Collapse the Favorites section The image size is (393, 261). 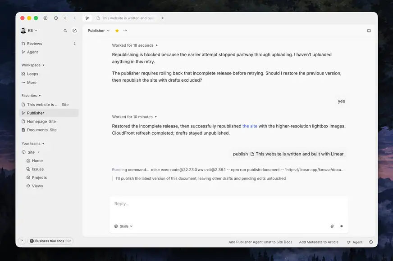[x=31, y=96]
